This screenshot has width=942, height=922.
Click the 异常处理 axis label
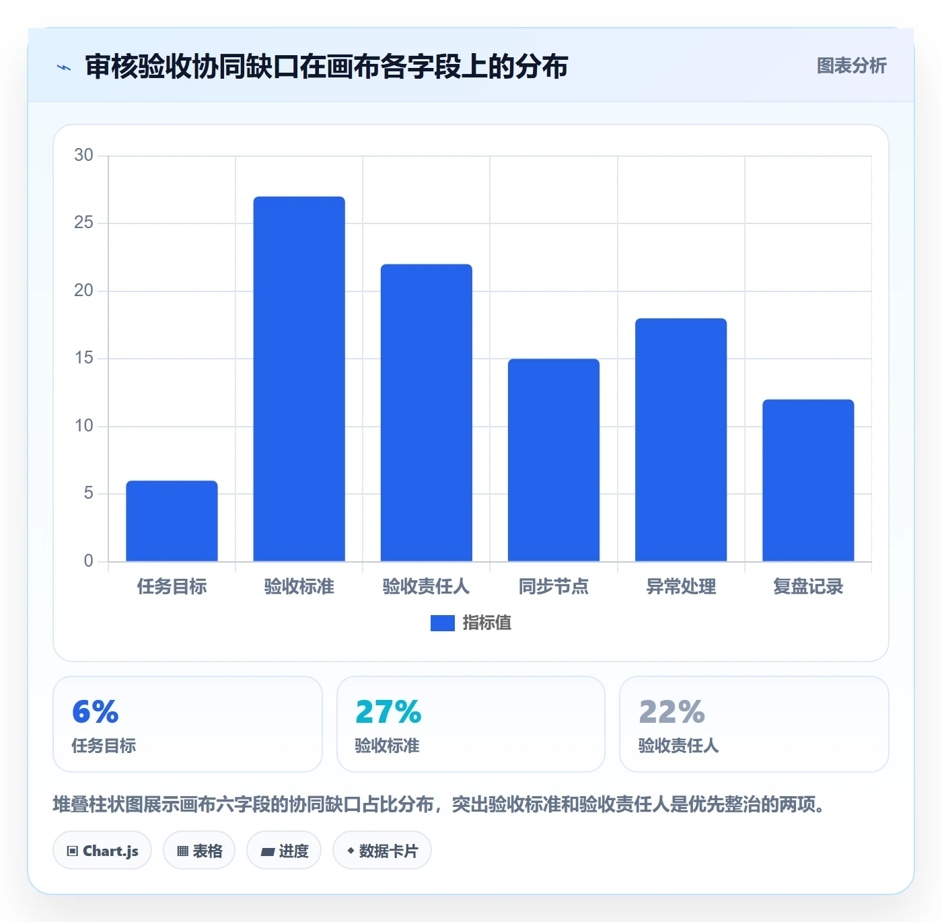[x=681, y=587]
